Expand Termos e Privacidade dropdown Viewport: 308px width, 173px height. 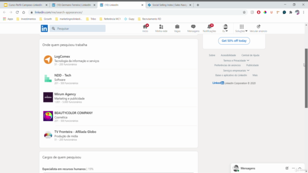(x=236, y=61)
